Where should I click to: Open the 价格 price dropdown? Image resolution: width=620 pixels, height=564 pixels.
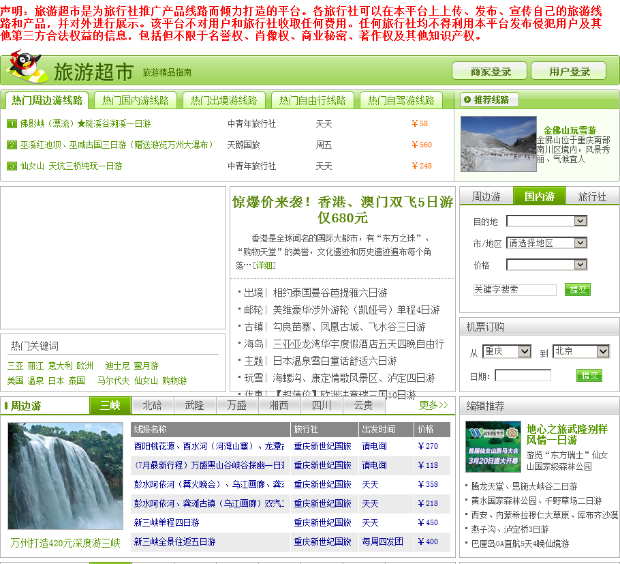pyautogui.click(x=546, y=265)
